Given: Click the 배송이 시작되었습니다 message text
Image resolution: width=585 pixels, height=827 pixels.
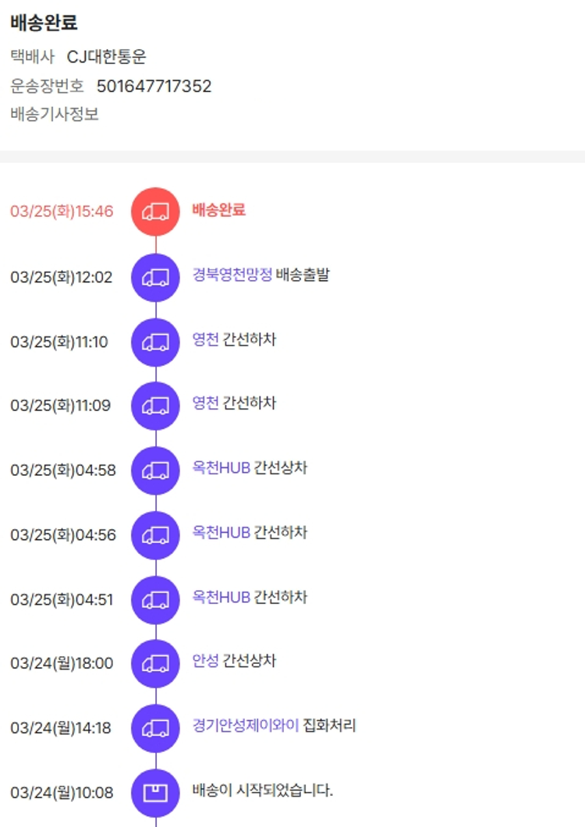Looking at the screenshot, I should 263,790.
